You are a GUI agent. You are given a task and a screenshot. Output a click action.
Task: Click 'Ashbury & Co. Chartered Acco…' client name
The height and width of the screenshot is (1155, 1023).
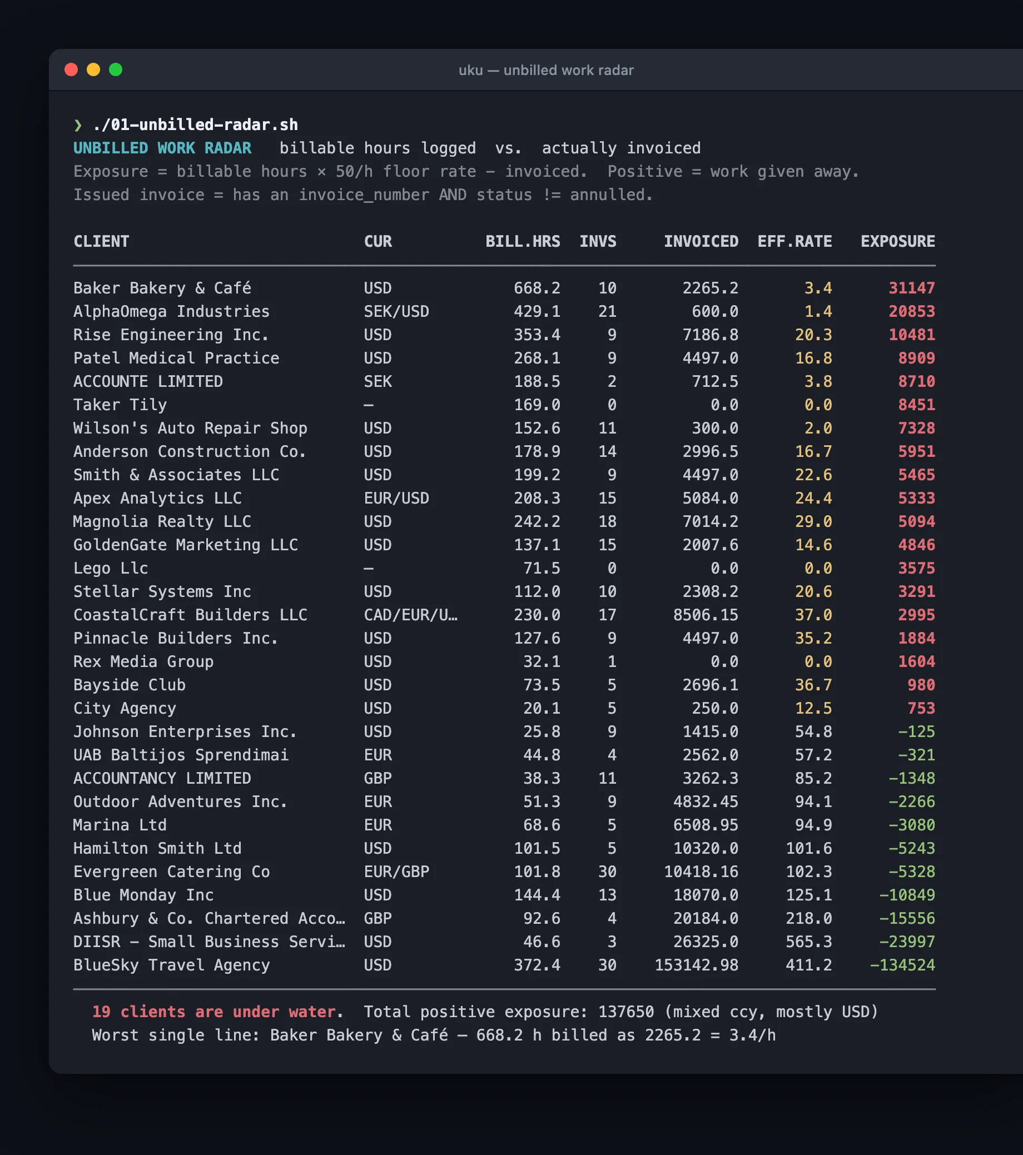pyautogui.click(x=209, y=919)
